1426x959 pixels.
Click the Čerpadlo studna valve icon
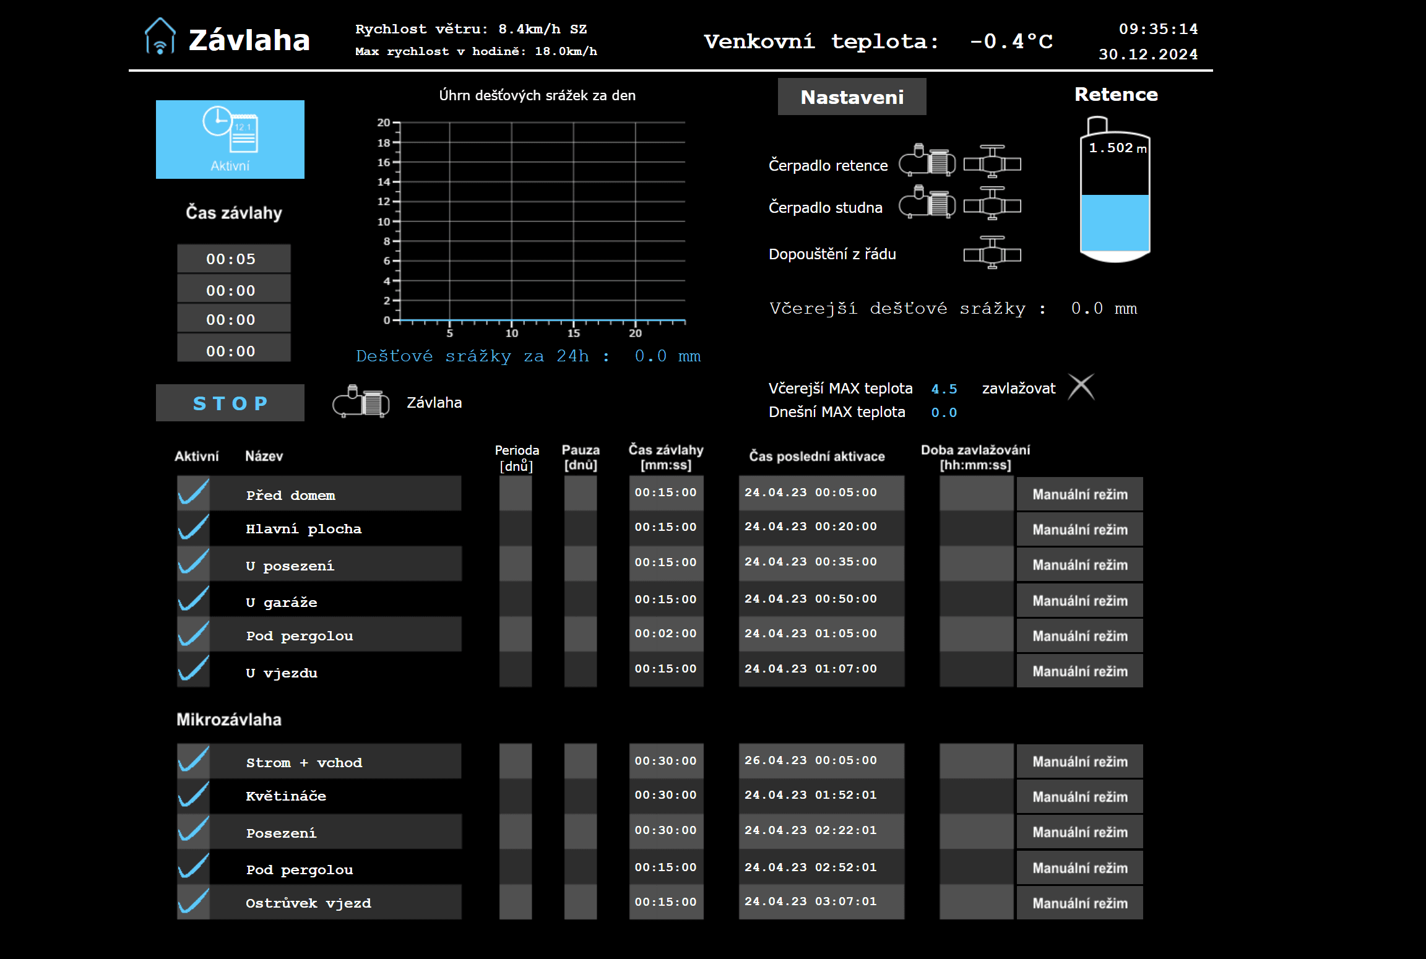point(992,204)
